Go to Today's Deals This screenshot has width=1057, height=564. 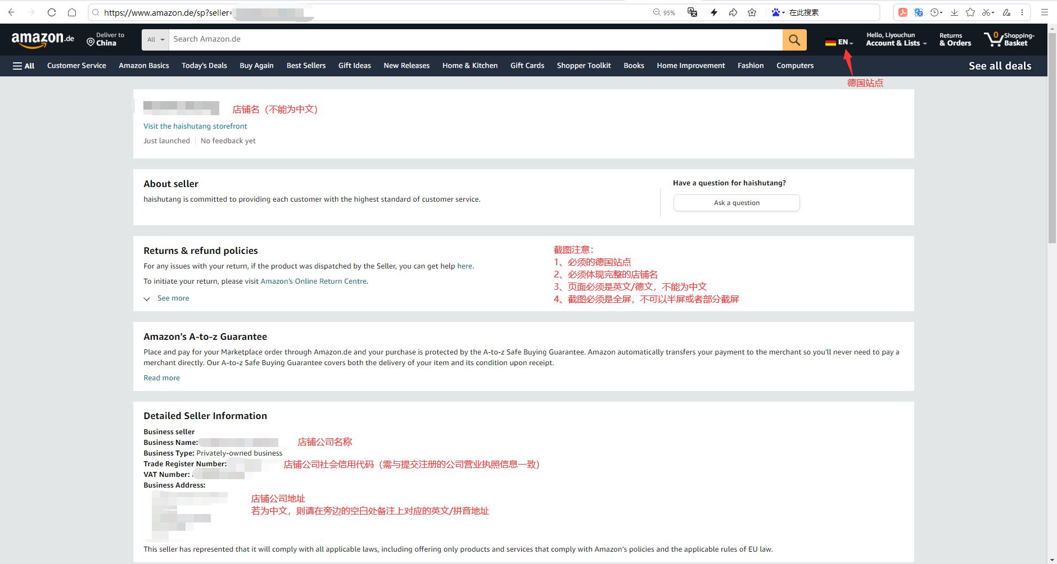(x=204, y=66)
